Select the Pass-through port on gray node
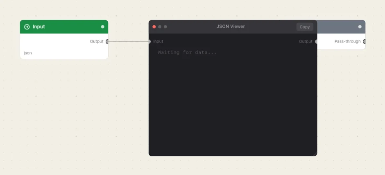This screenshot has height=175, width=385. [x=365, y=42]
